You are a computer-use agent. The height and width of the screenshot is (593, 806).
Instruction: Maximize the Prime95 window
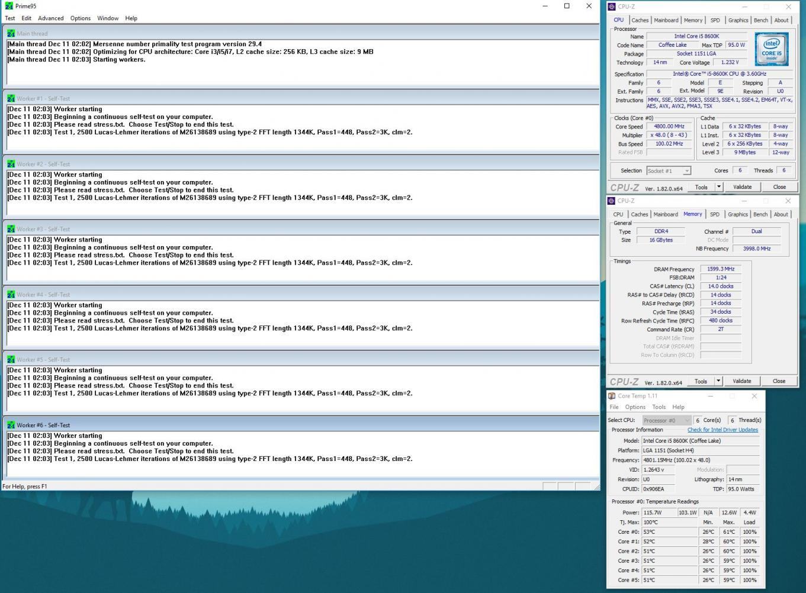(567, 6)
